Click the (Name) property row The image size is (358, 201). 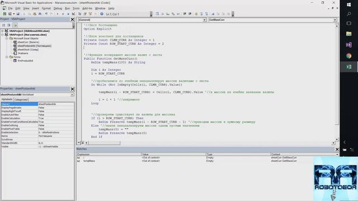point(37,104)
